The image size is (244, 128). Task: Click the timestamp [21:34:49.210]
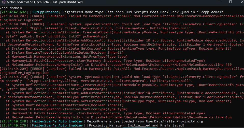coord(14,77)
